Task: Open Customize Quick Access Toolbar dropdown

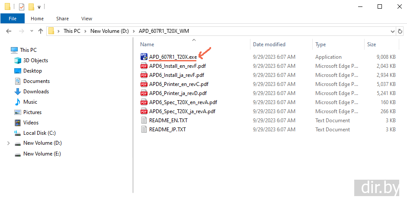Action: point(39,7)
